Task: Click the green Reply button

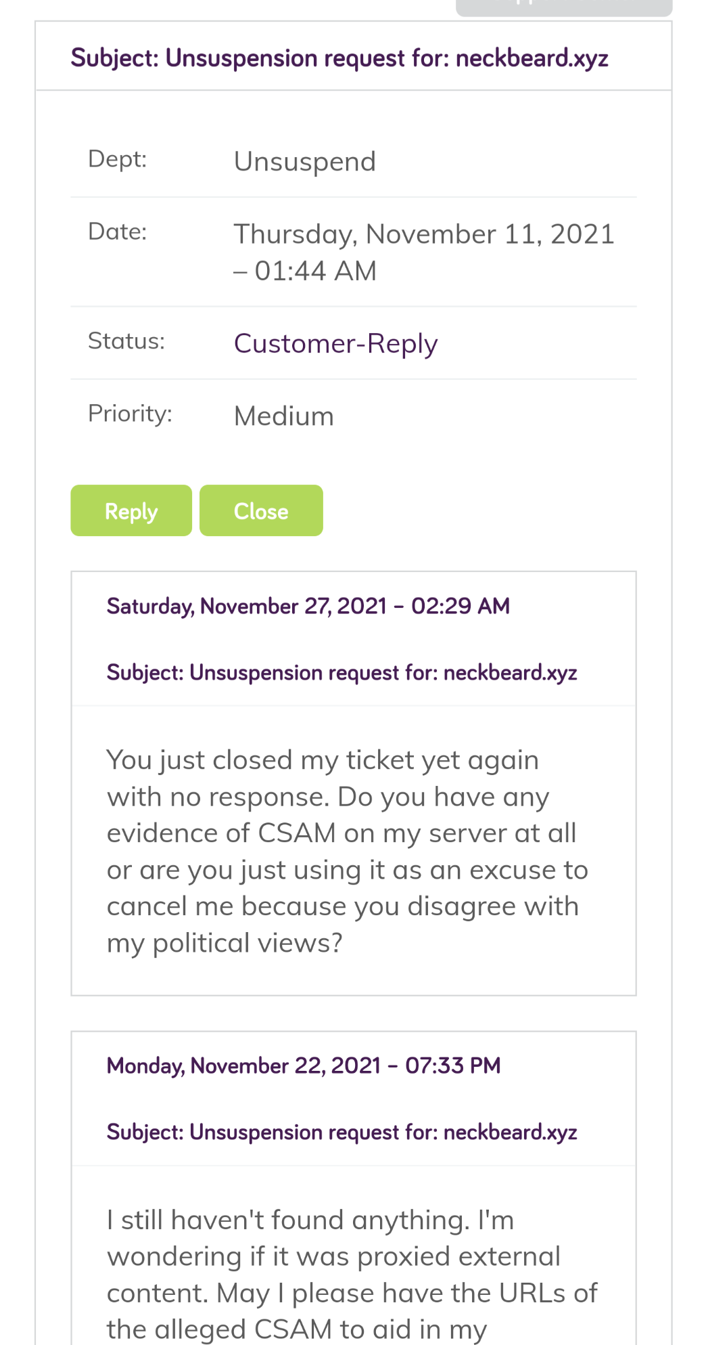Action: (x=131, y=511)
